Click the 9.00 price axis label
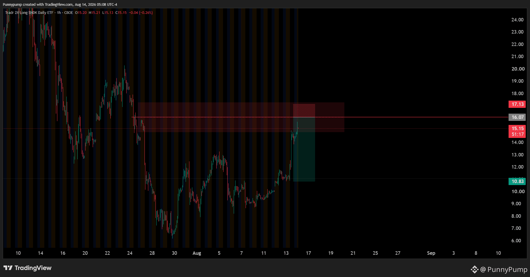This screenshot has height=277, width=530. 516,204
